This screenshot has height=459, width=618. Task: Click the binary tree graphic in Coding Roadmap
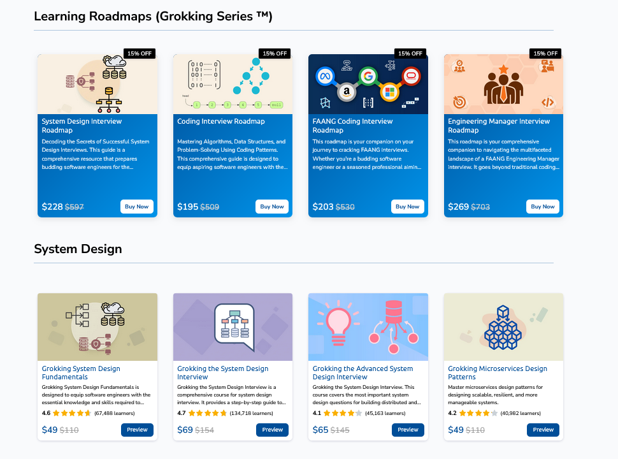[x=251, y=76]
